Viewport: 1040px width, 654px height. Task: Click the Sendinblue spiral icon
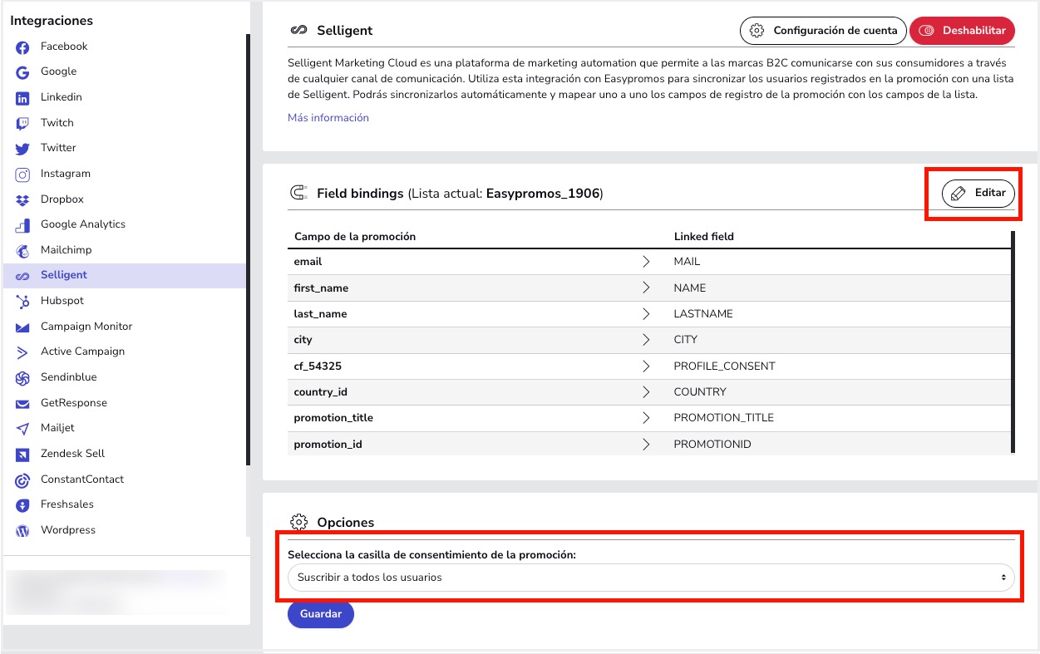click(x=23, y=378)
